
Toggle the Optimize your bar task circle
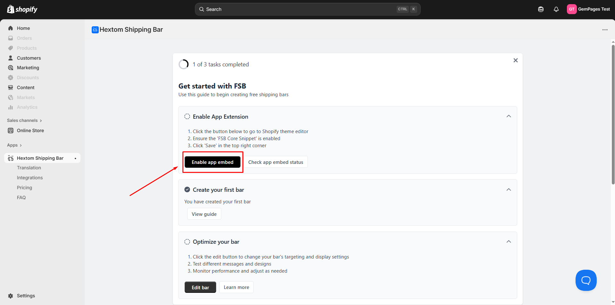187,241
